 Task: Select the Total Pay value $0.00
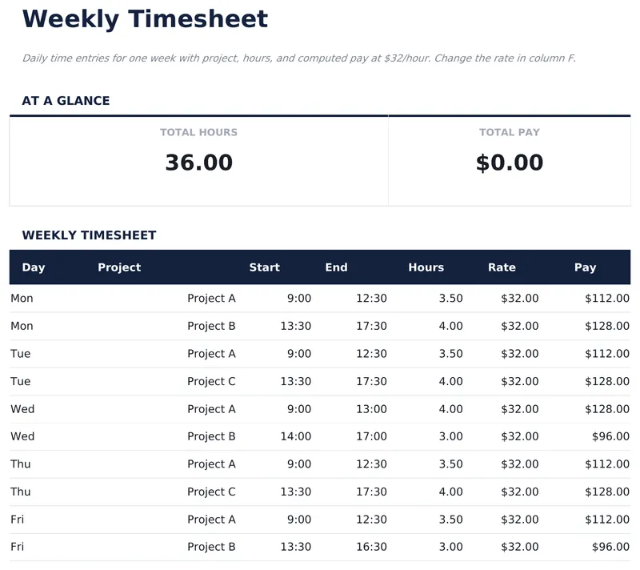(x=509, y=163)
